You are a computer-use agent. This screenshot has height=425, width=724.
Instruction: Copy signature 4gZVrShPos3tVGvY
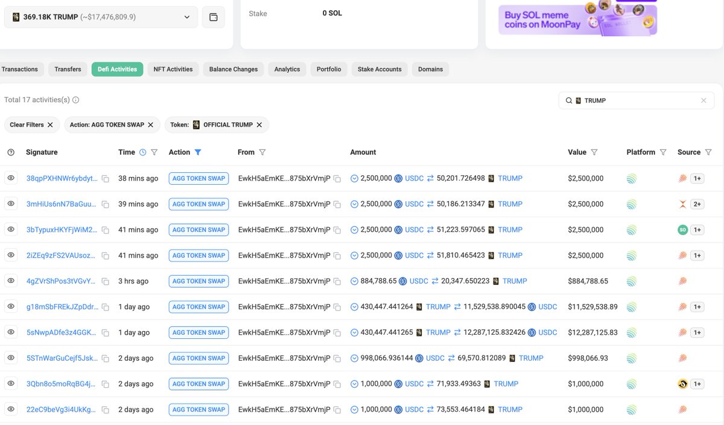point(106,282)
